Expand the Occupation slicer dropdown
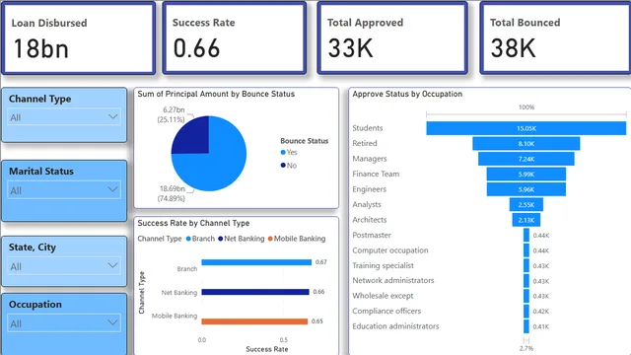Screen dimensions: 631x355 click(x=64, y=323)
